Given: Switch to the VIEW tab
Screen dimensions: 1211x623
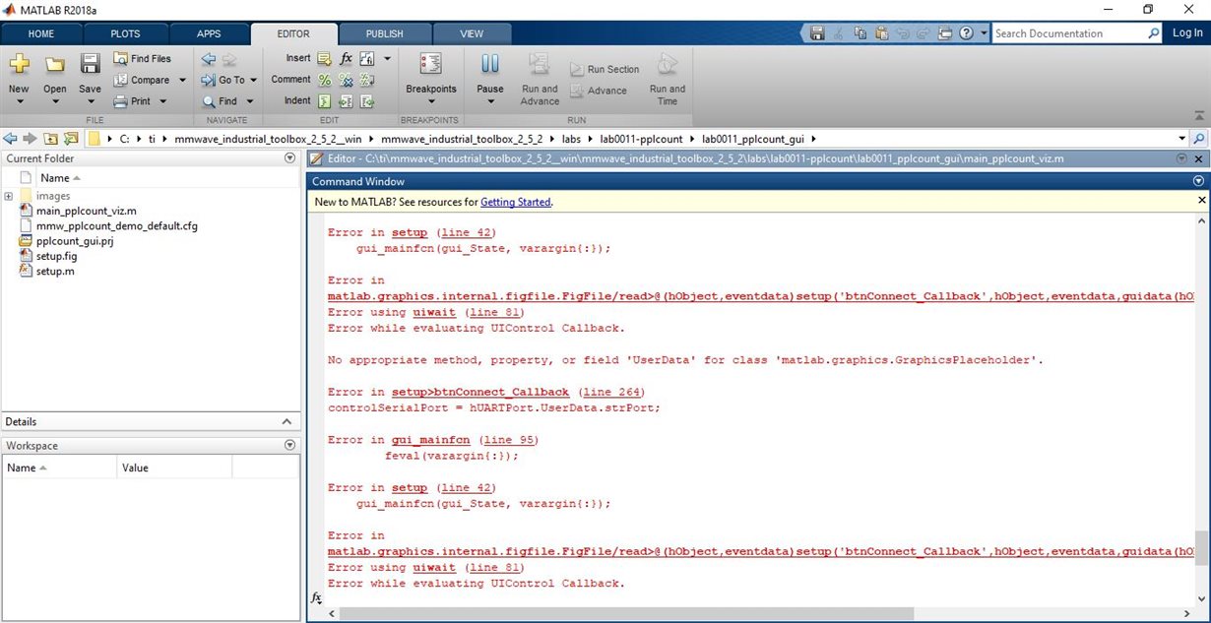Looking at the screenshot, I should coord(472,33).
